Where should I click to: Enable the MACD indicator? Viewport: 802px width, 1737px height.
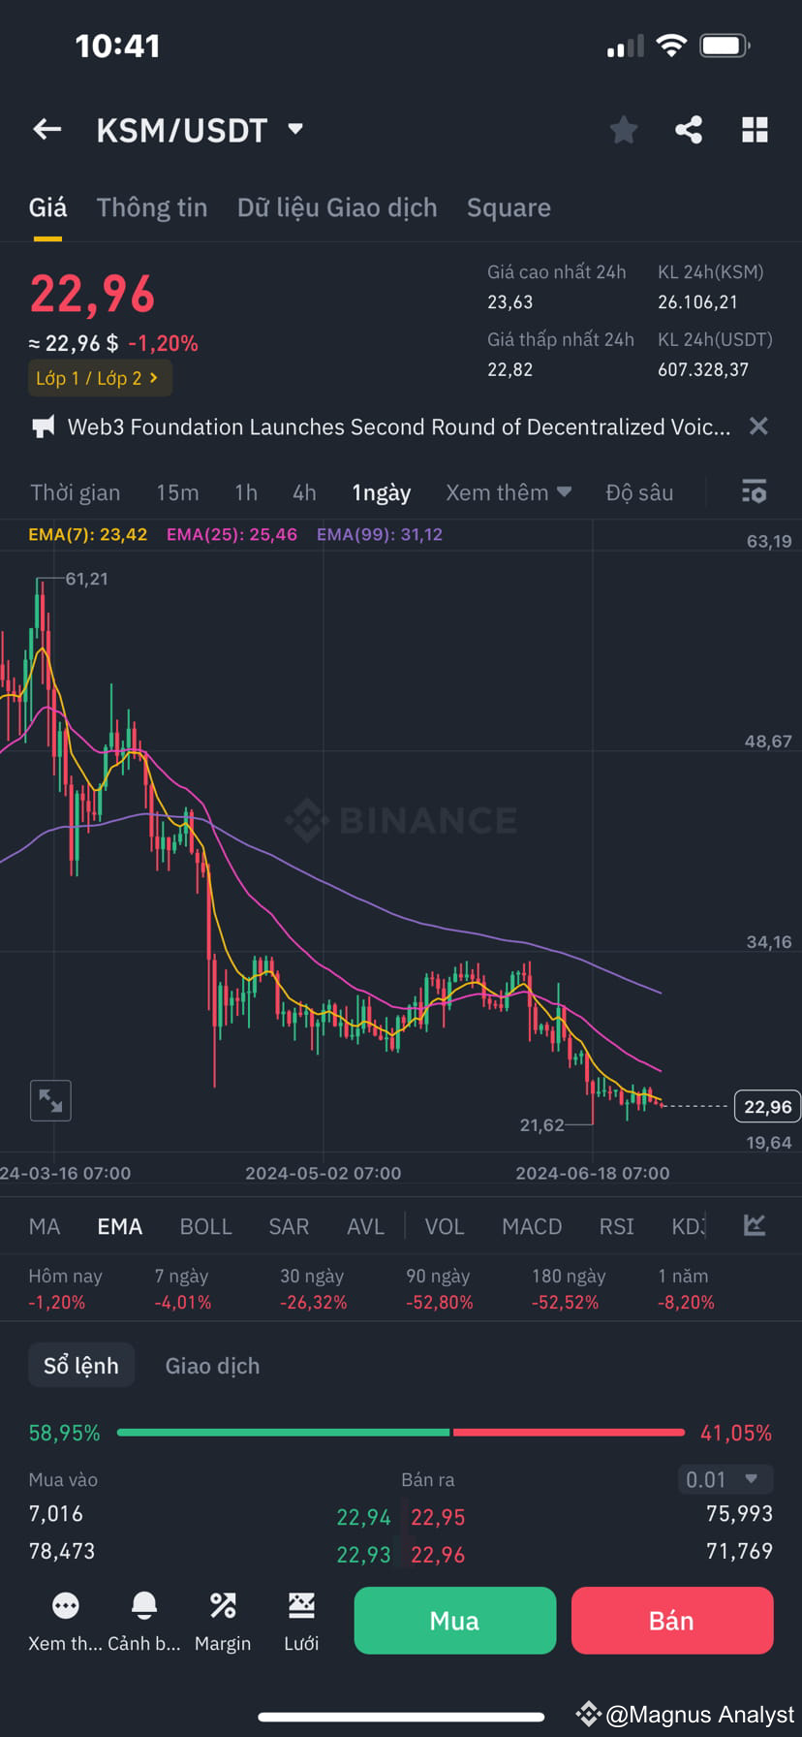click(532, 1226)
